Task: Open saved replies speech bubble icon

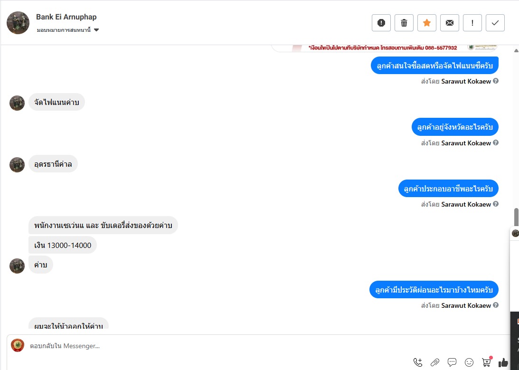Action: [x=452, y=362]
